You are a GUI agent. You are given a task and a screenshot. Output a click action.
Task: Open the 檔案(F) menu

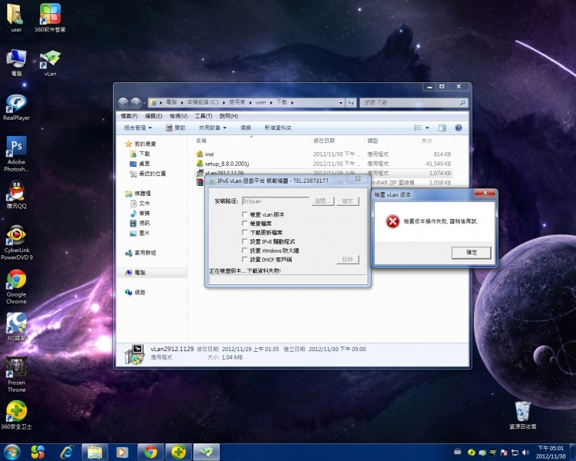[127, 116]
